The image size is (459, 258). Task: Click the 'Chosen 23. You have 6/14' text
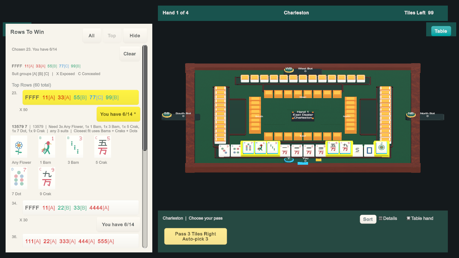click(x=34, y=49)
